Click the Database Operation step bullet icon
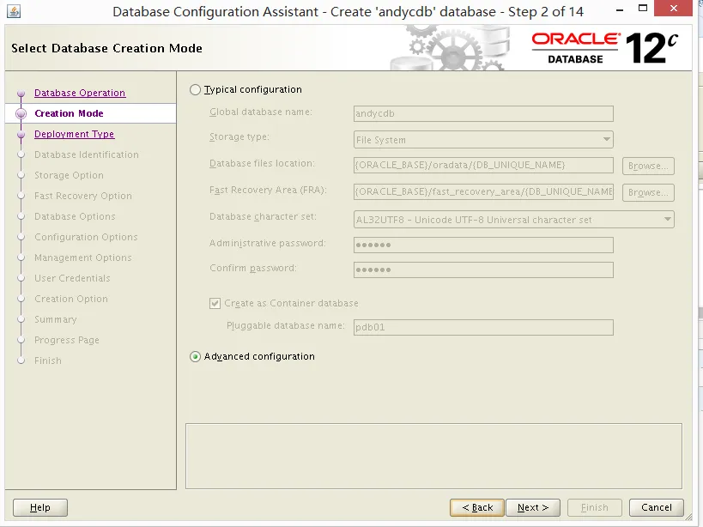Image resolution: width=703 pixels, height=527 pixels. tap(21, 94)
